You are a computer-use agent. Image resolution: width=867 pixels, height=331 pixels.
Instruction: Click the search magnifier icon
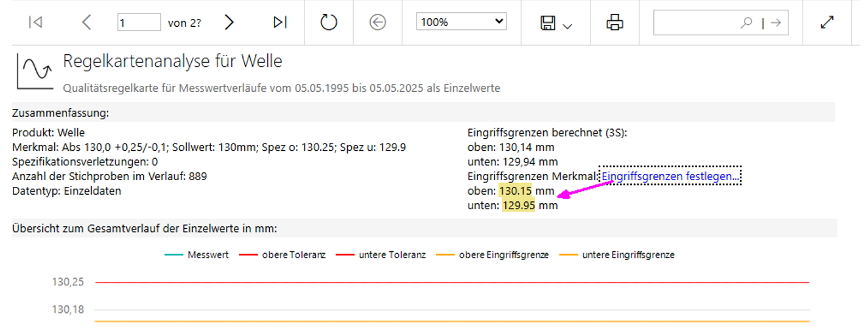(x=746, y=23)
